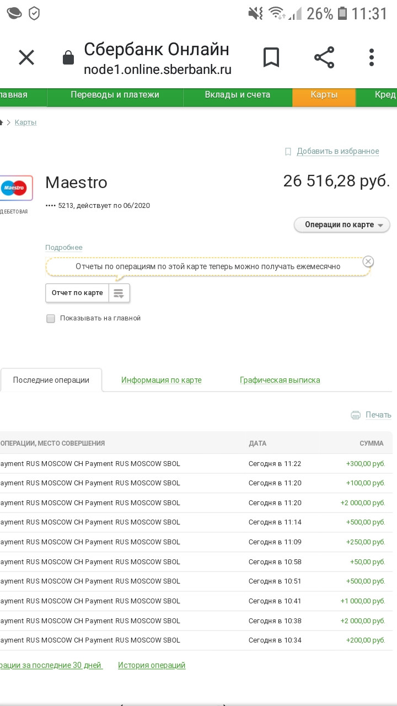The image size is (397, 706).
Task: Open the three-dot browser menu
Action: (372, 57)
